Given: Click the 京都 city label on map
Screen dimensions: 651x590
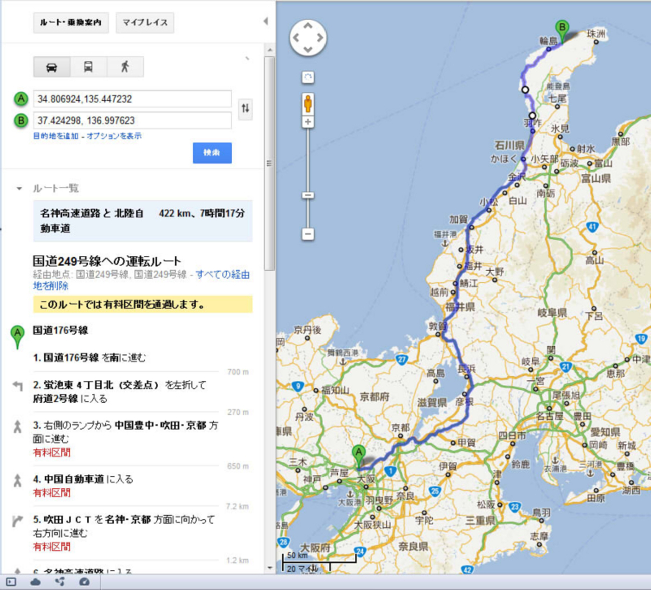Looking at the screenshot, I should (x=400, y=428).
